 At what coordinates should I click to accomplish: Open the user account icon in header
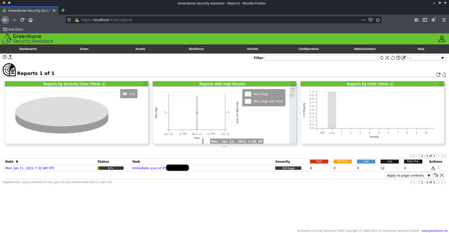(x=442, y=39)
